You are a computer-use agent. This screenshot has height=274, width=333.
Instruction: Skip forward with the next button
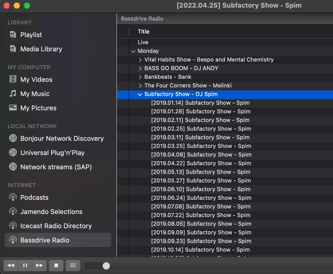click(39, 266)
